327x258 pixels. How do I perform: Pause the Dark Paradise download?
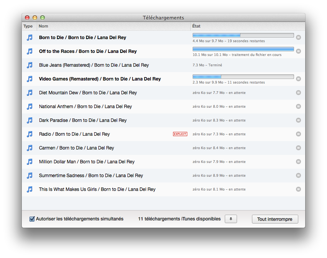(x=298, y=120)
